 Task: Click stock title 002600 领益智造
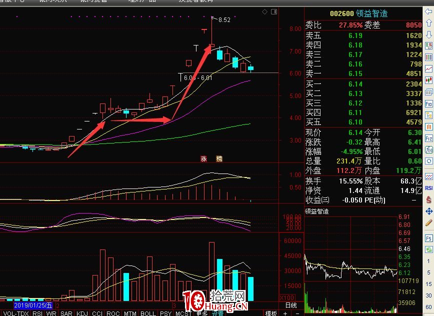(x=358, y=13)
